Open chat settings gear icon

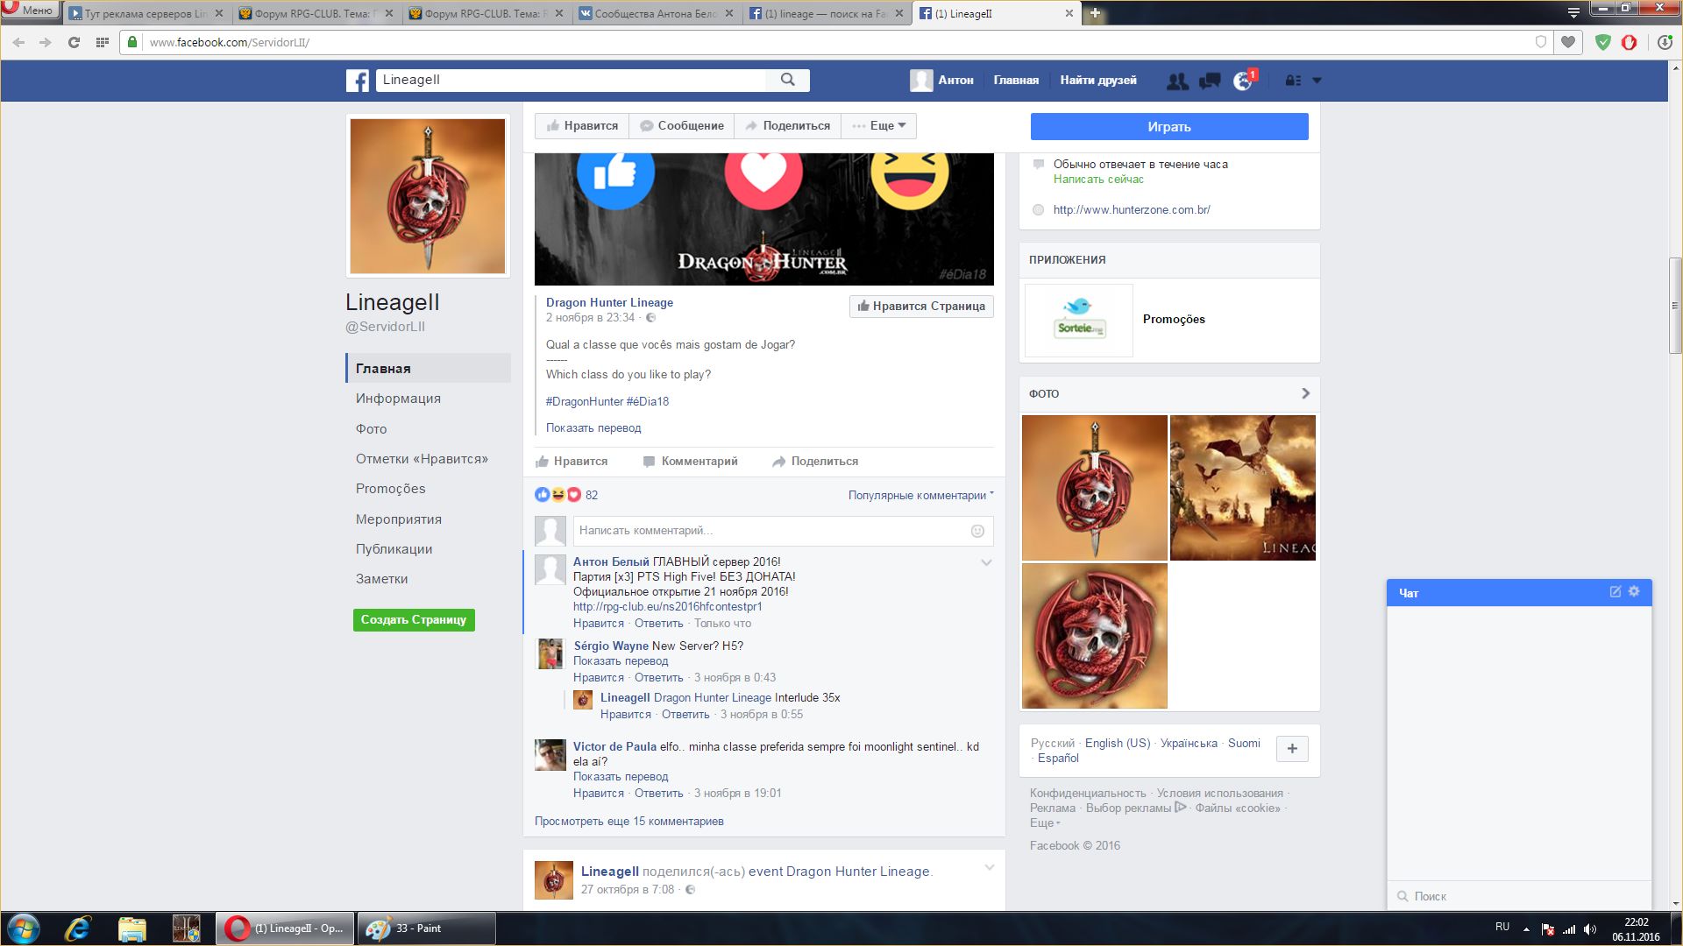(x=1634, y=592)
